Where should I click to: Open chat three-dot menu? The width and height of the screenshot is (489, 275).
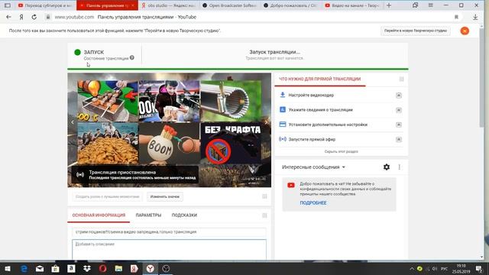tap(399, 167)
